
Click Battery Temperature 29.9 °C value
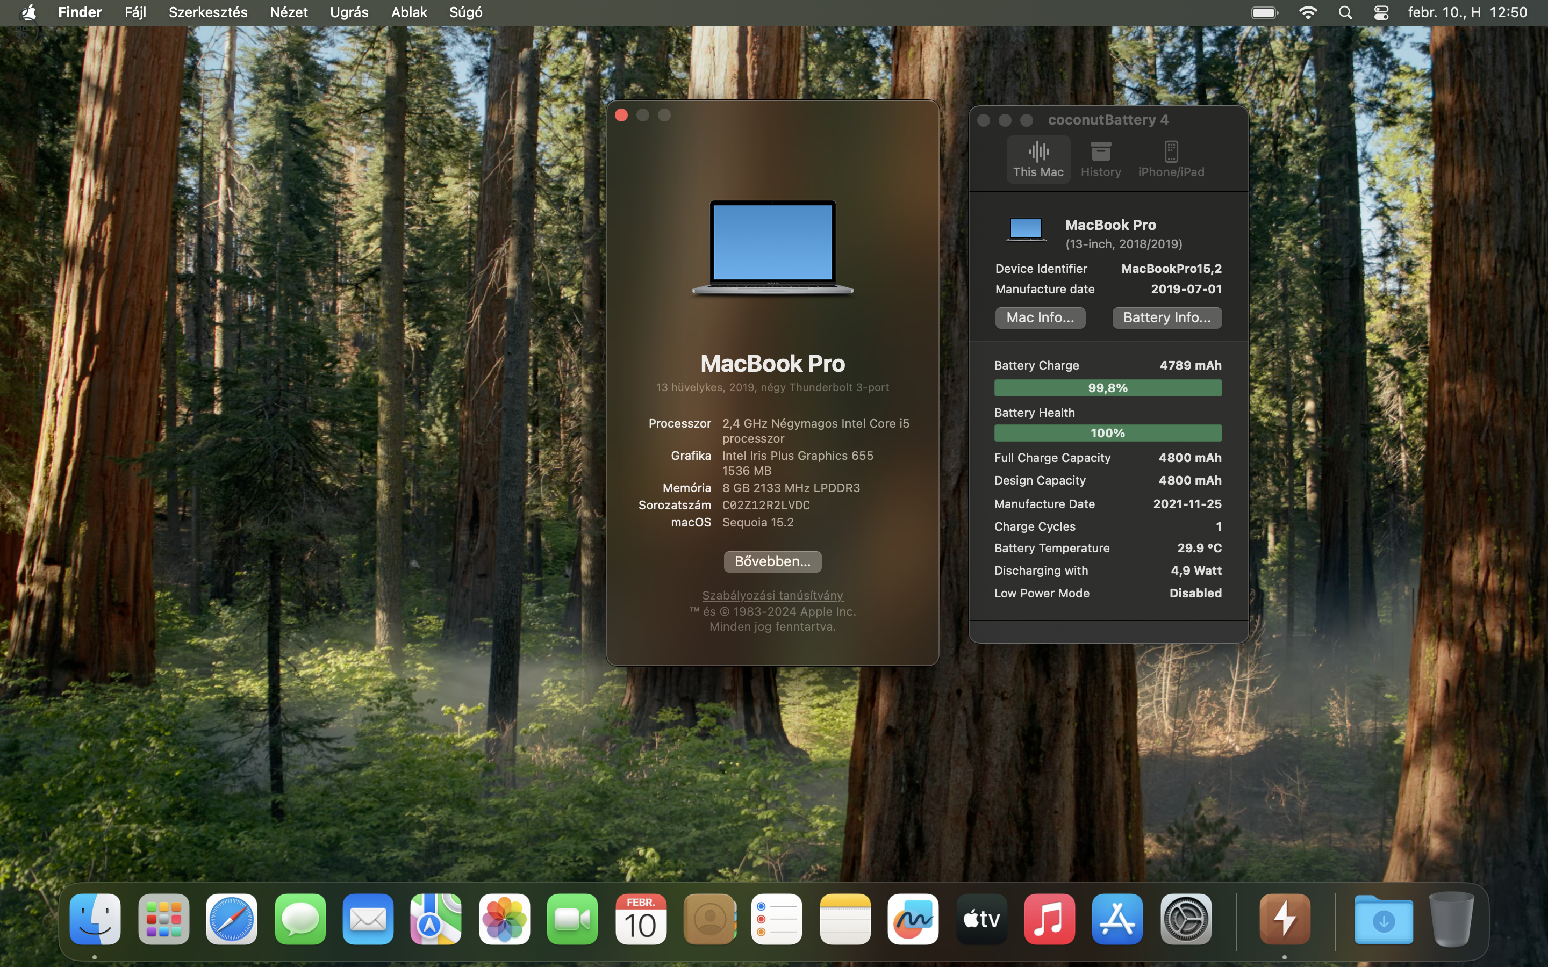1199,548
